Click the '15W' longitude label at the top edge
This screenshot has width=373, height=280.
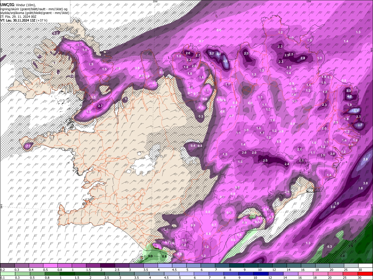309,1
